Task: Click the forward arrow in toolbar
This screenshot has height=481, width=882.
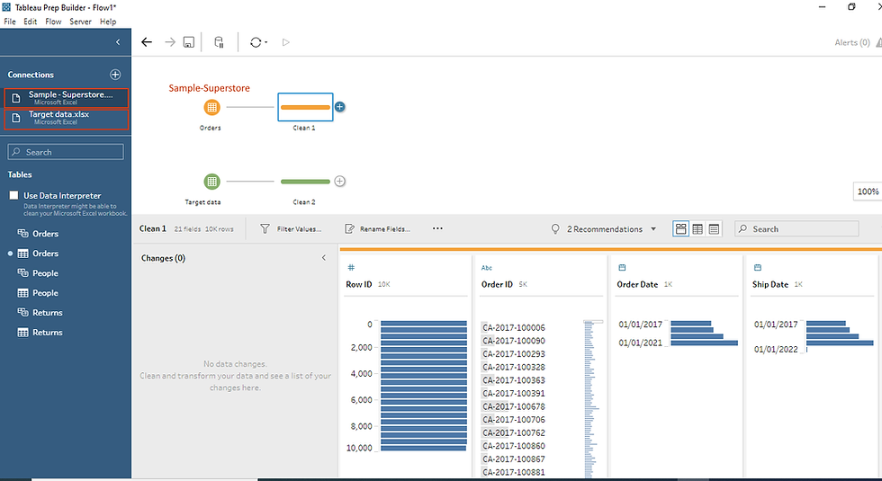Action: 170,42
